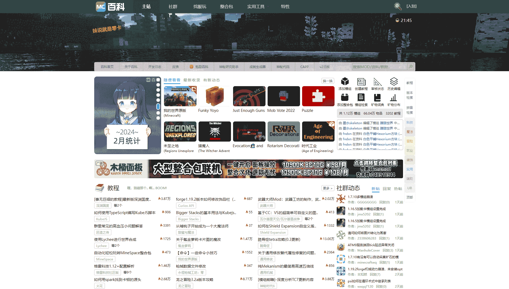Open the Puzzle mod thumbnail
The height and width of the screenshot is (289, 509).
(318, 96)
